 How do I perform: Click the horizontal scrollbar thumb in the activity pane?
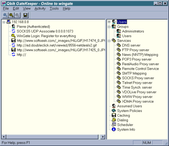tap(52, 137)
